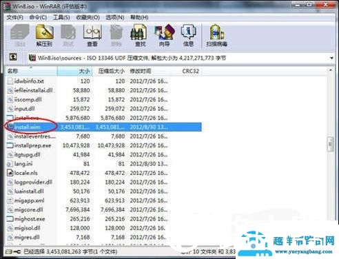339x259 pixels.
Task: Click the migapp.xml file icon
Action: coord(10,200)
